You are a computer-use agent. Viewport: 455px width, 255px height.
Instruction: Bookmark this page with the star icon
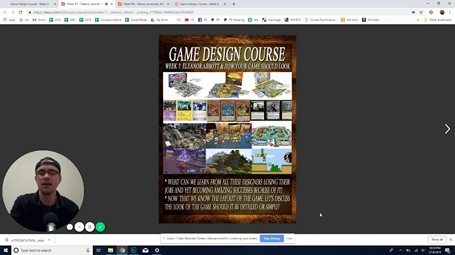pyautogui.click(x=421, y=12)
